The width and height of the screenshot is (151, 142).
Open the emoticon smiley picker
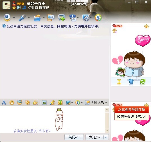click(x=12, y=103)
